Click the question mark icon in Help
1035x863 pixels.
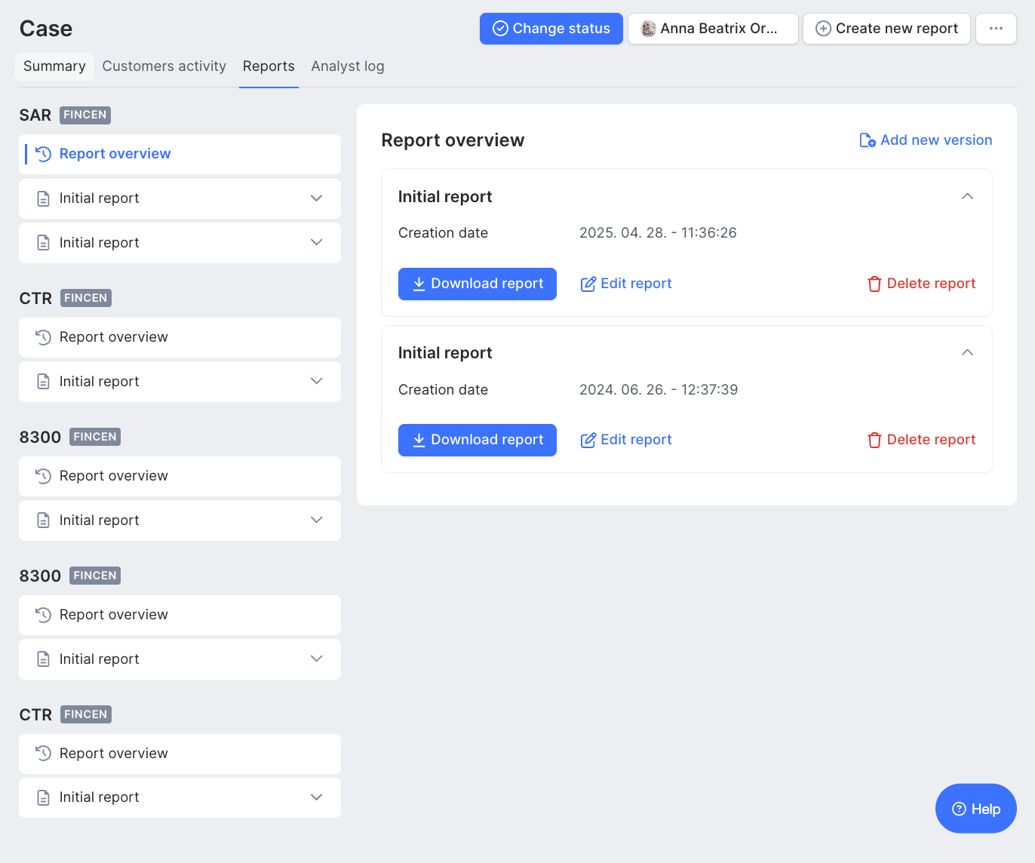959,809
